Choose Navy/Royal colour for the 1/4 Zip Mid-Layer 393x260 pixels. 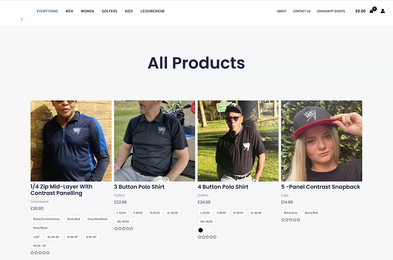pyautogui.click(x=40, y=228)
